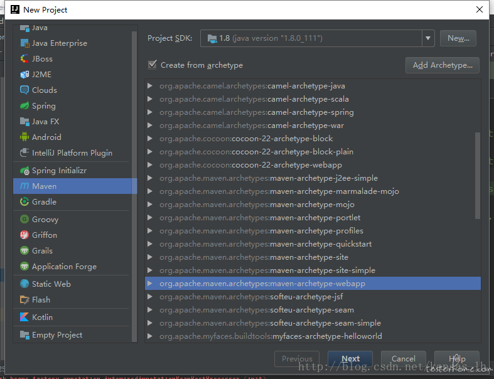Select maven-archetype-mojo row
Image resolution: width=494 pixels, height=379 pixels.
(313, 205)
